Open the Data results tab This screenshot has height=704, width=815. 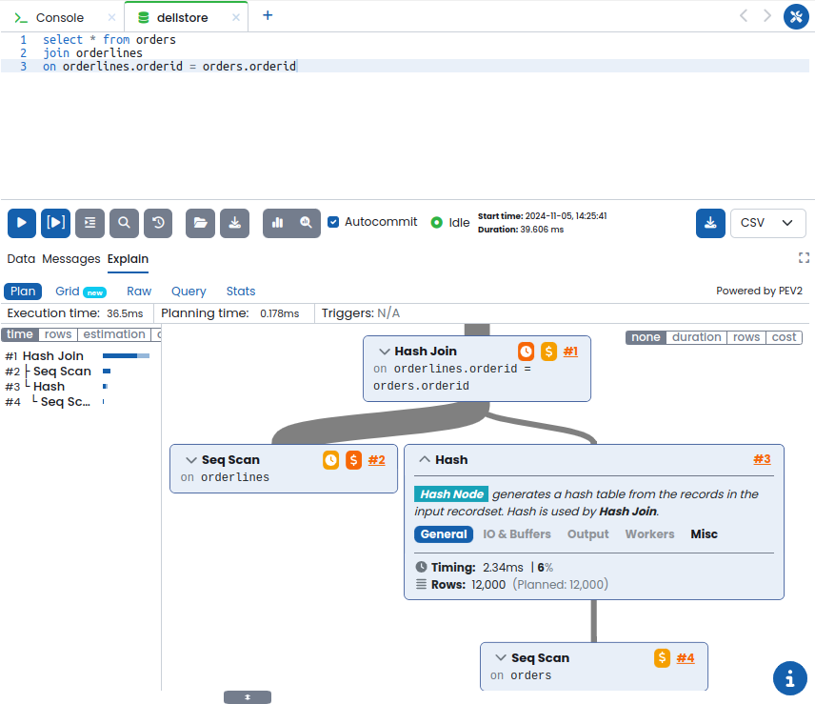tap(21, 259)
